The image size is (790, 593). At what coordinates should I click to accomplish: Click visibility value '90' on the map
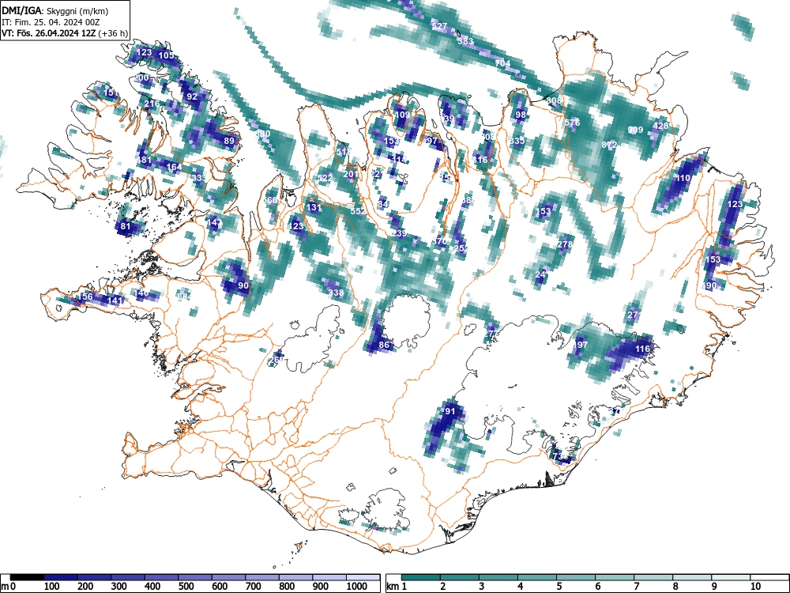click(x=243, y=285)
